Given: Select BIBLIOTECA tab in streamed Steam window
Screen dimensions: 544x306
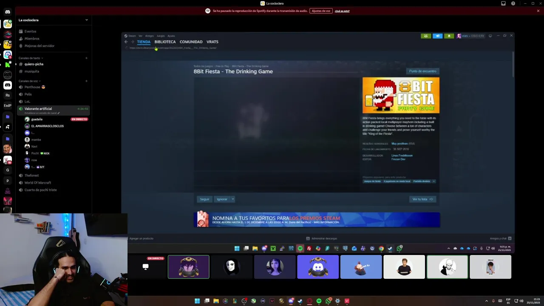Looking at the screenshot, I should [x=165, y=42].
